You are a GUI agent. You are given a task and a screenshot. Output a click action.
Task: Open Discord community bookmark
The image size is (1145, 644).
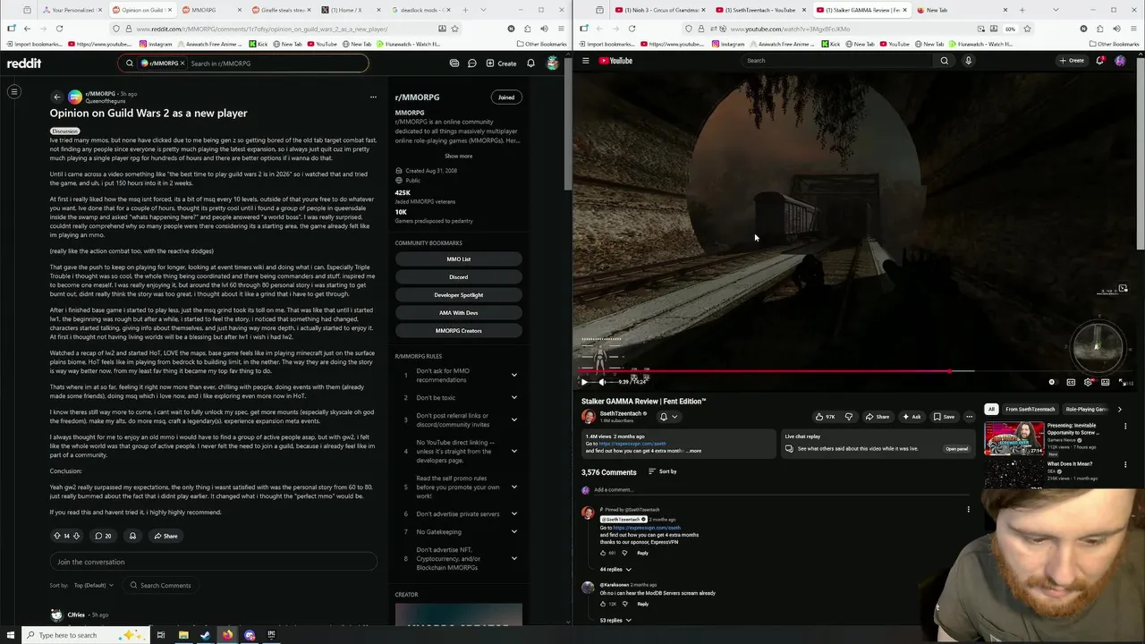point(458,277)
